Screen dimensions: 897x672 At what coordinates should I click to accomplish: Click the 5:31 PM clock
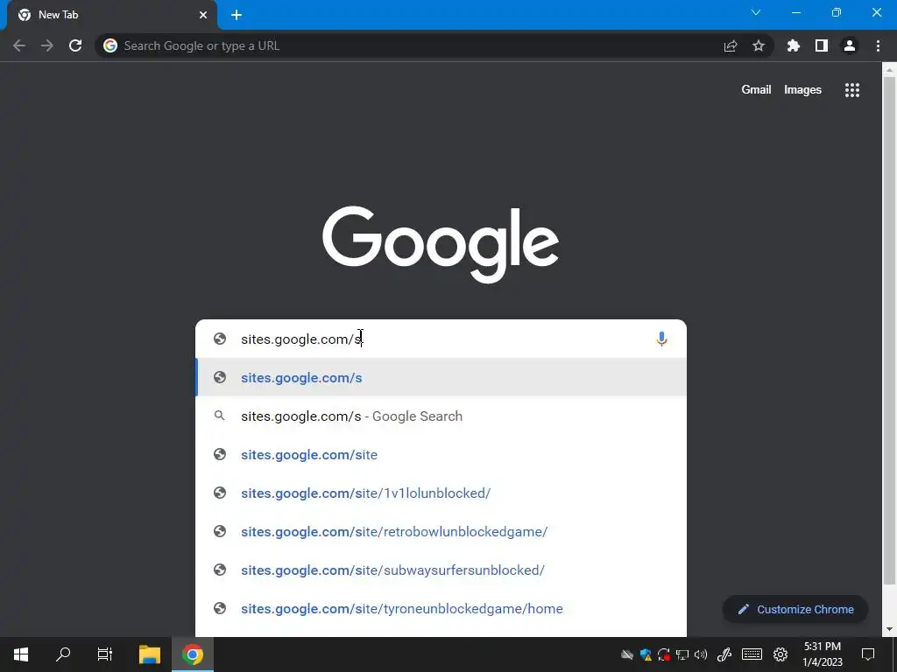(823, 654)
